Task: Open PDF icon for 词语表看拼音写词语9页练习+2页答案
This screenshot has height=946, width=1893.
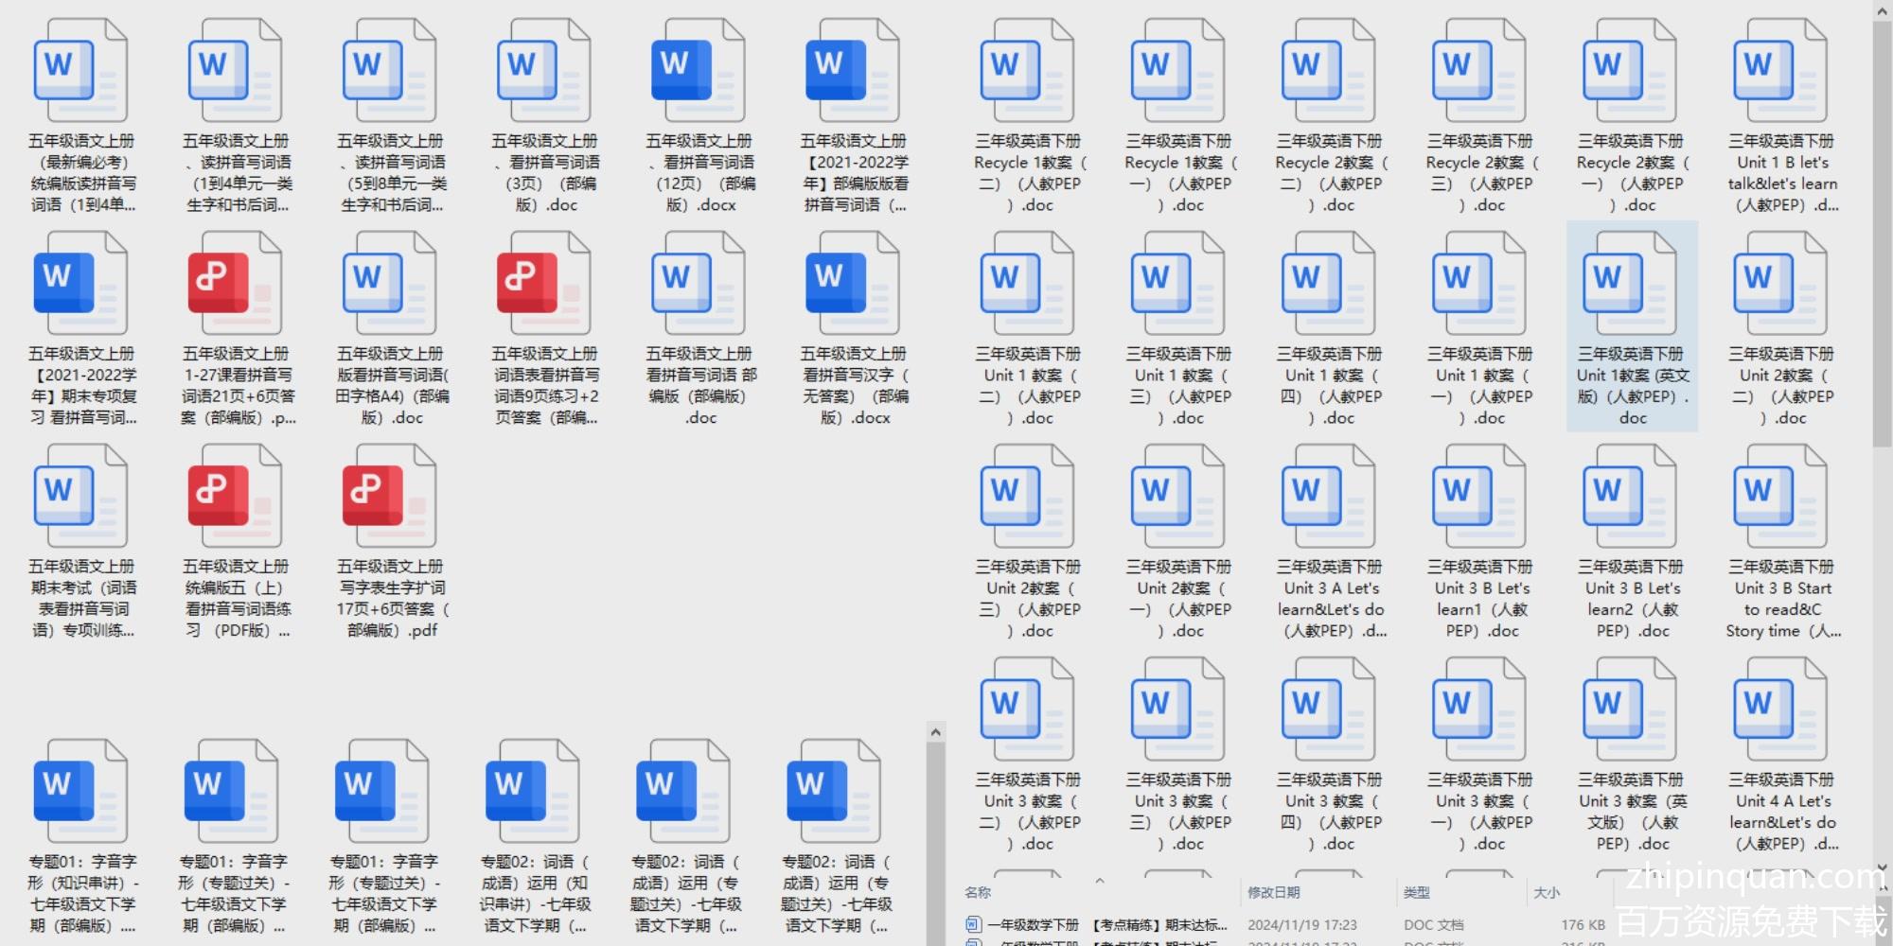Action: click(x=543, y=285)
